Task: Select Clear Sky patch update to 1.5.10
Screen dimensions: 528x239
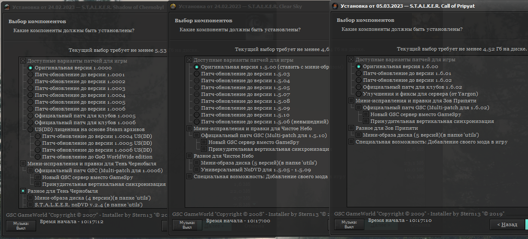Action: [x=197, y=115]
